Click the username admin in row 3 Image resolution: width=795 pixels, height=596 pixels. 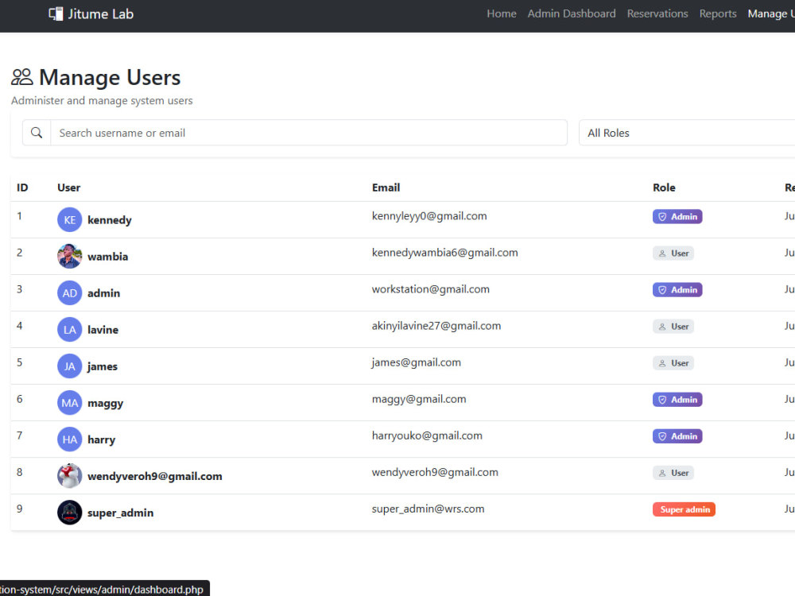coord(104,293)
